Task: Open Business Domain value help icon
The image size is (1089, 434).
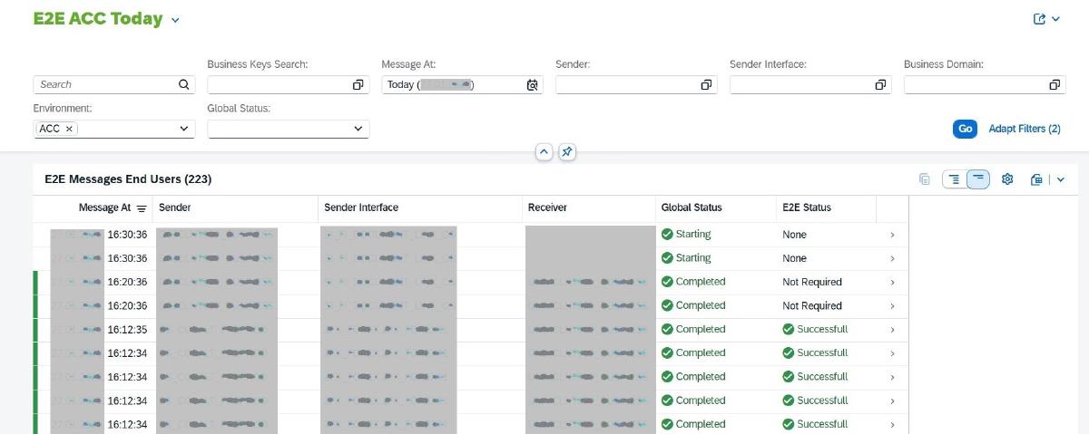Action: pos(1055,84)
